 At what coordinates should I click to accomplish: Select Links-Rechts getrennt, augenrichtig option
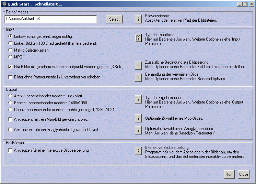tap(10, 36)
